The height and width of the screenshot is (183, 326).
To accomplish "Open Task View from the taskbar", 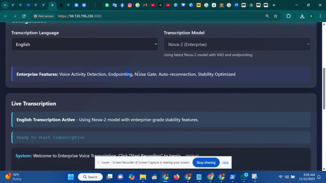I will pyautogui.click(x=109, y=177).
